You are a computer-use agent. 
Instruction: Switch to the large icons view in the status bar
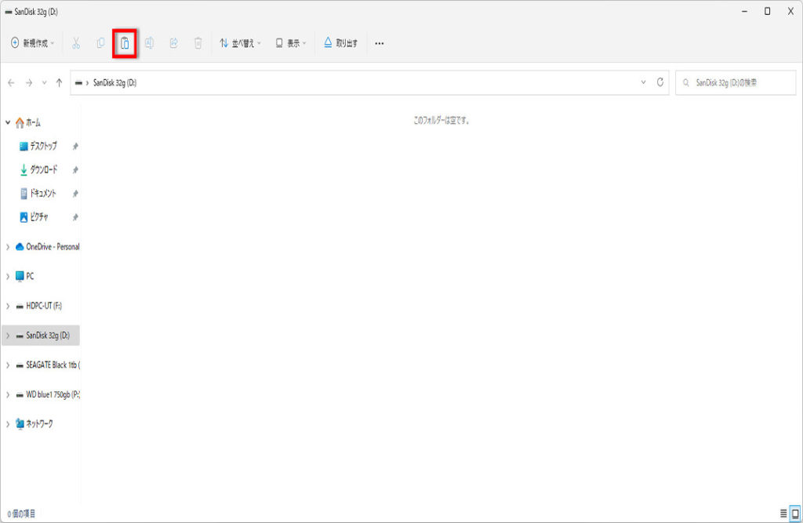click(x=794, y=513)
